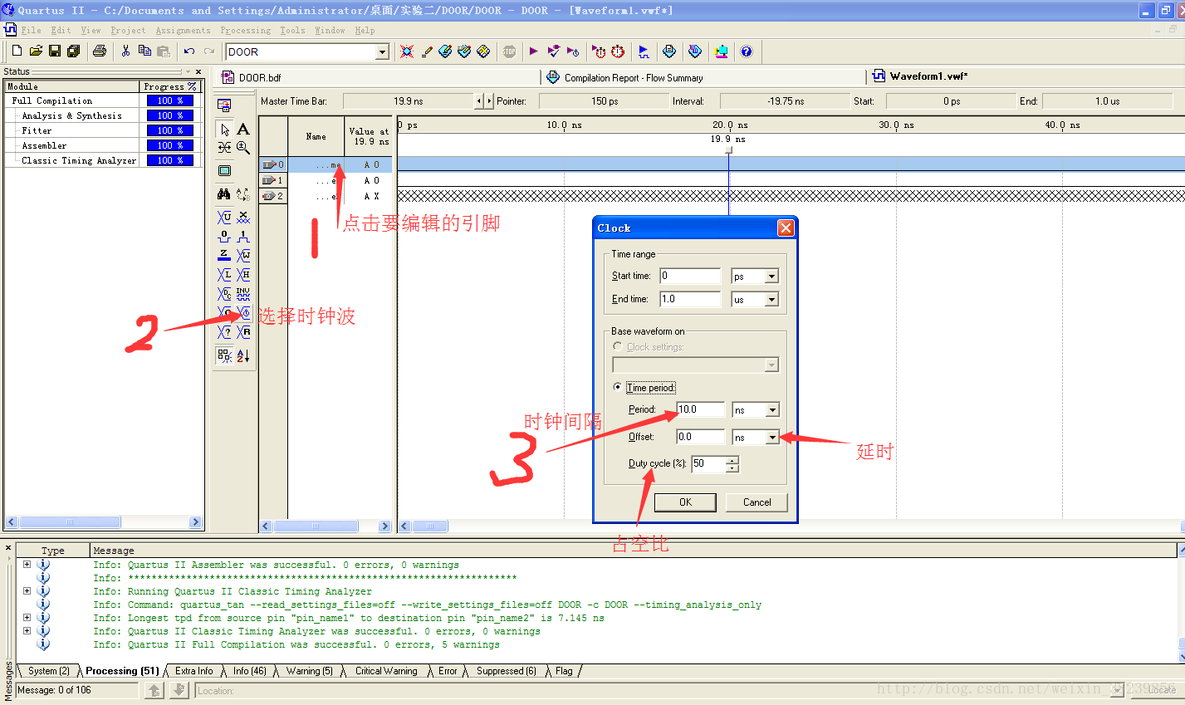Open the Warning (5) messages tab
The width and height of the screenshot is (1185, 705).
tap(309, 671)
